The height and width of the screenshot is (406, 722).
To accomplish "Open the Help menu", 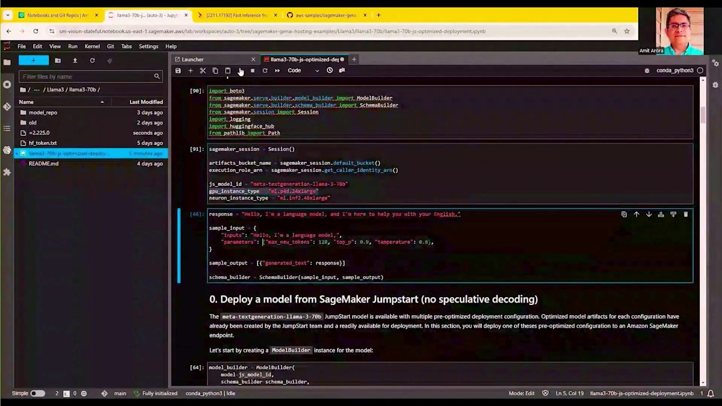I will 171,46.
